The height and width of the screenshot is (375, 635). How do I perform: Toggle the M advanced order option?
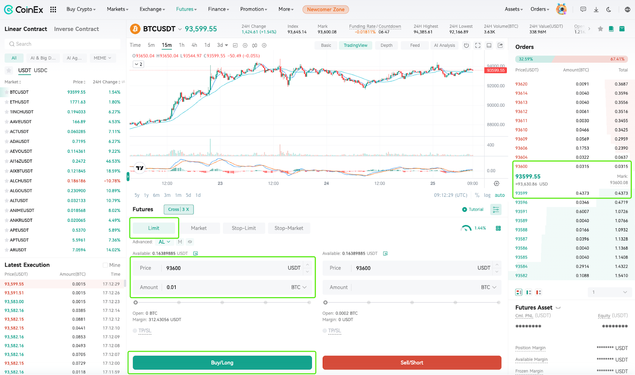180,242
